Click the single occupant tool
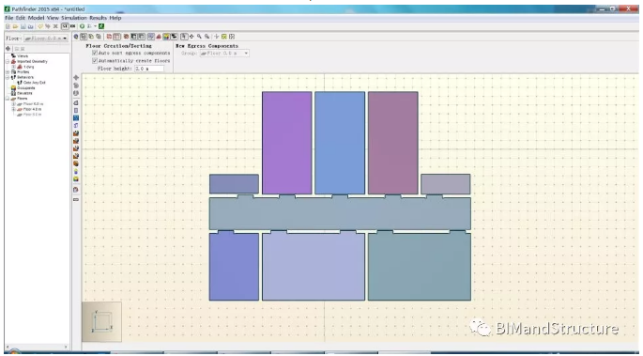643x356 pixels. (76, 172)
